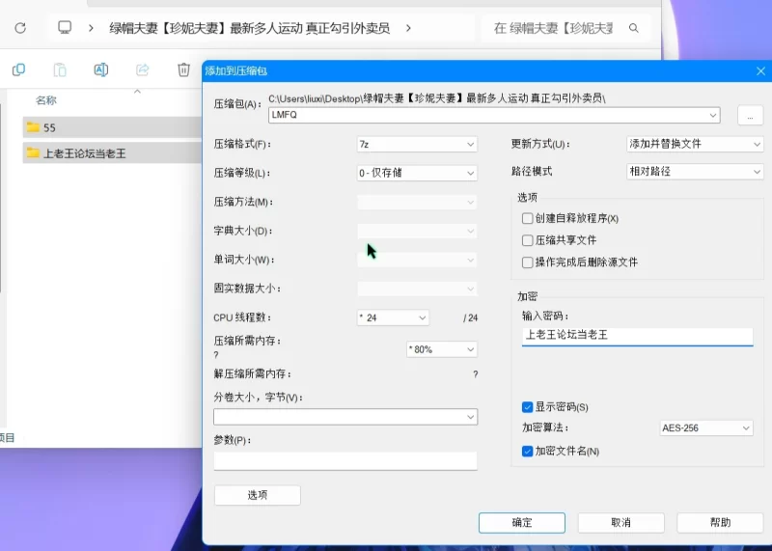
Task: Click the 选项 button
Action: [x=258, y=495]
